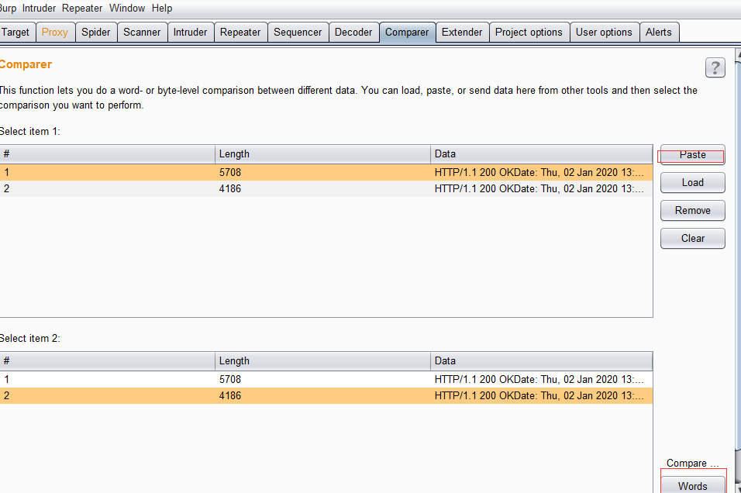Open the User options tab
The height and width of the screenshot is (493, 741).
point(605,32)
